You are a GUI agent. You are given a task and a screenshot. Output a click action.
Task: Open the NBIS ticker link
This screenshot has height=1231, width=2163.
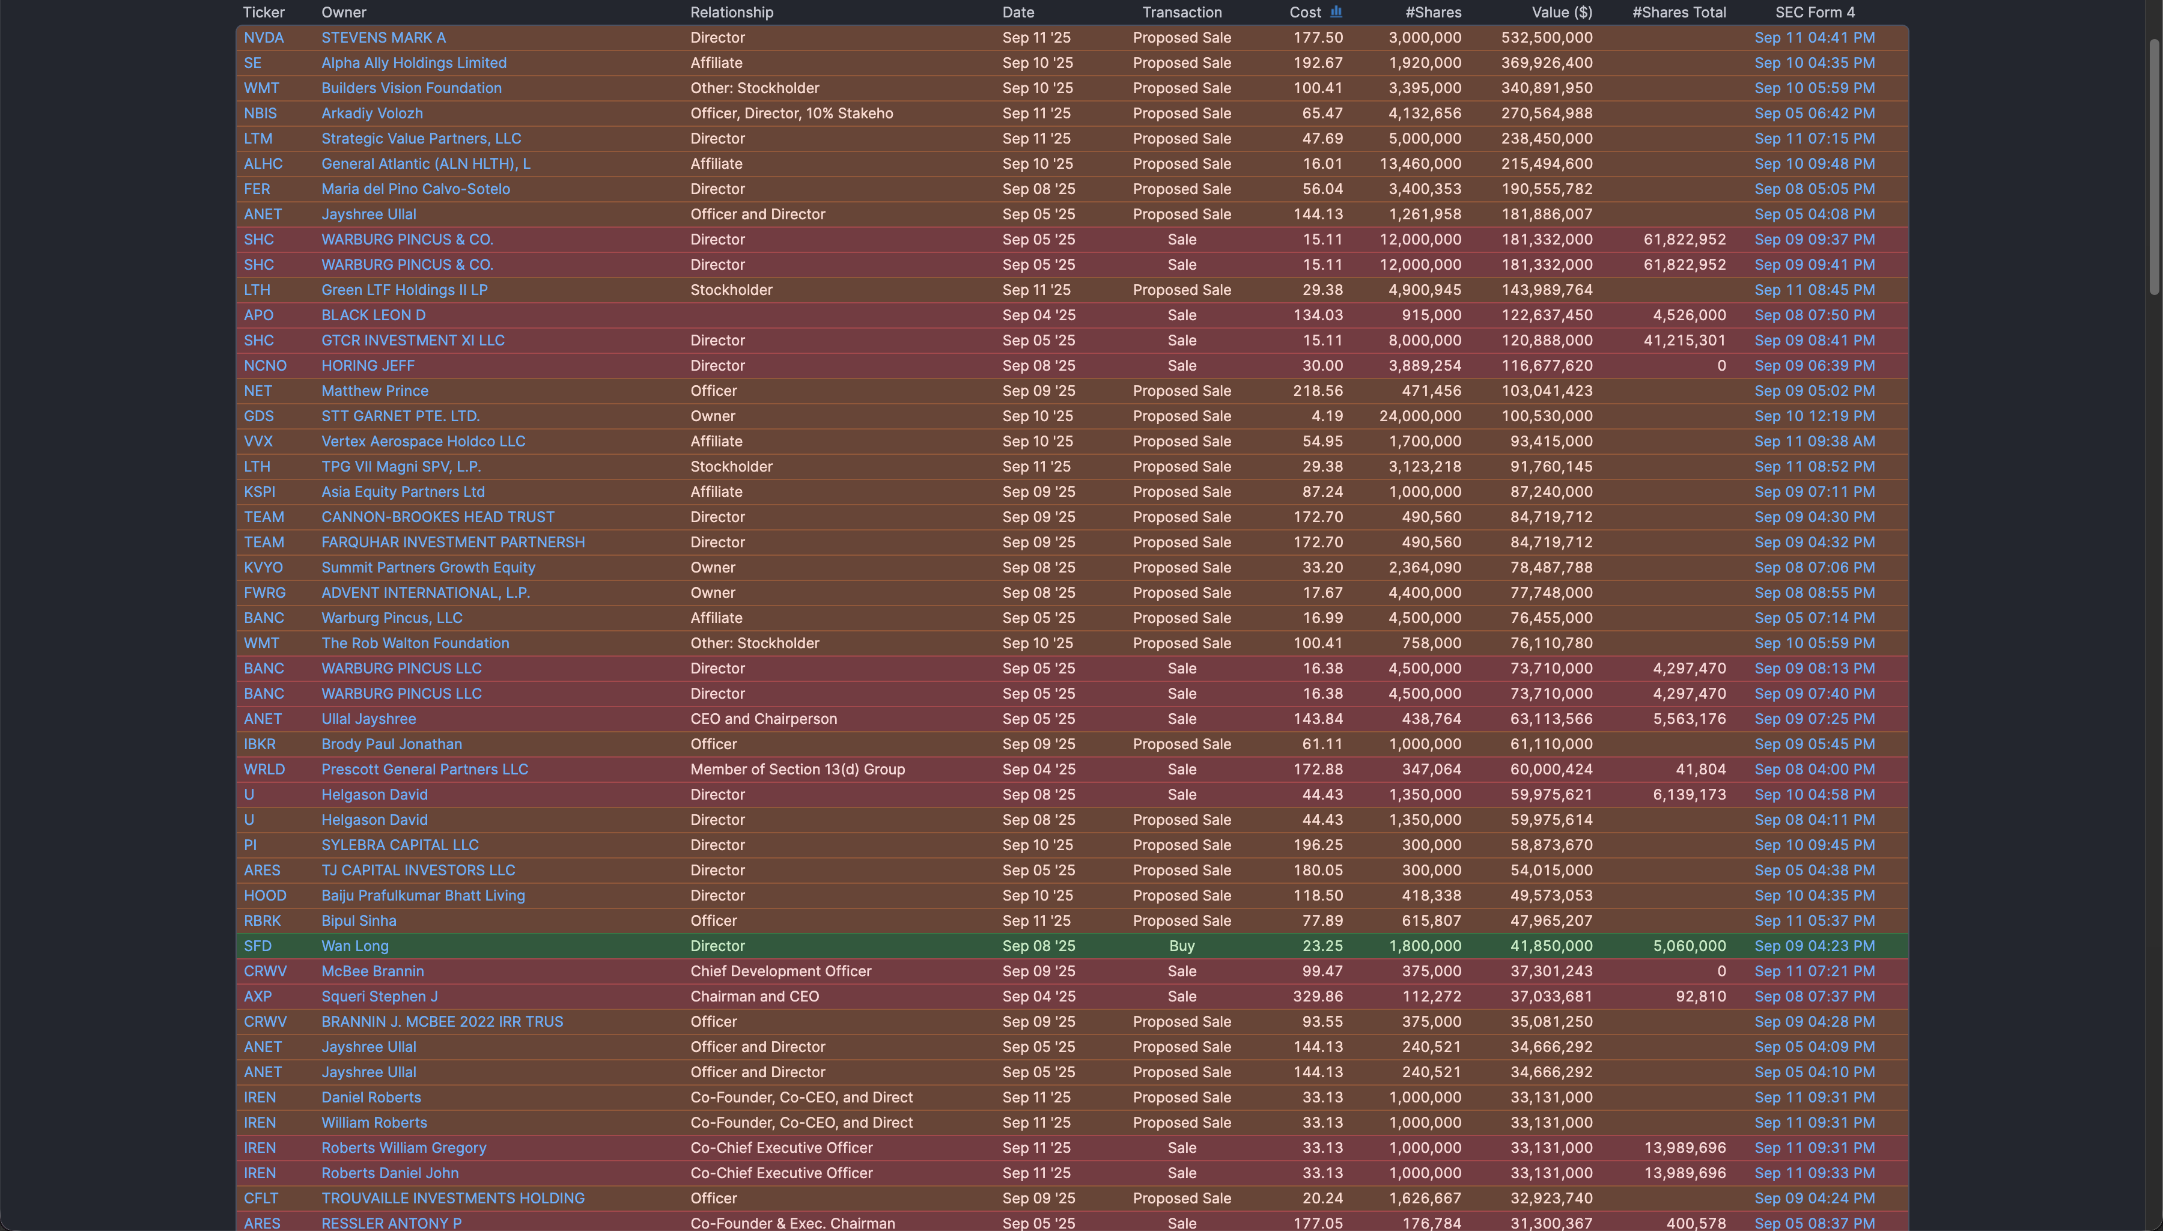(260, 114)
